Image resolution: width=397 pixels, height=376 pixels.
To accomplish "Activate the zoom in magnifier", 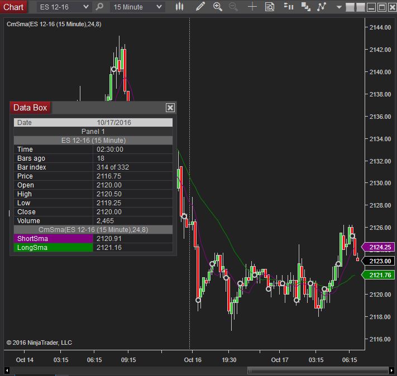I will (218, 7).
